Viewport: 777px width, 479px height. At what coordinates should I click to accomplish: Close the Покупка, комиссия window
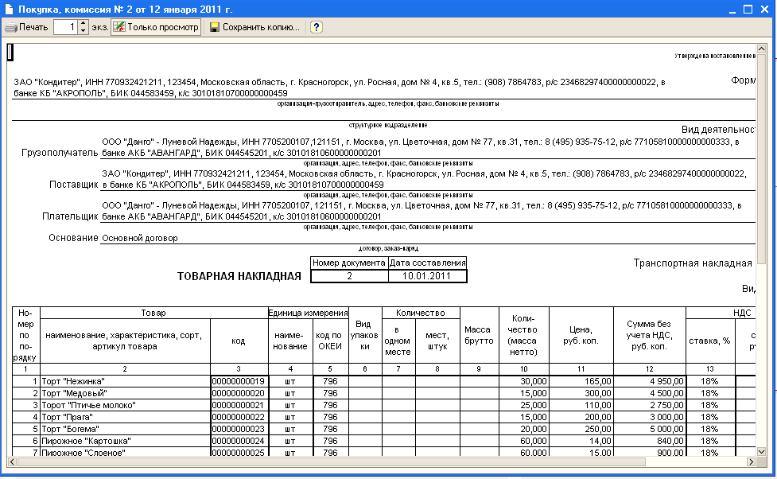764,9
